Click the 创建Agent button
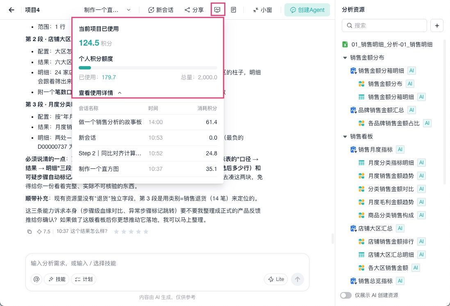The width and height of the screenshot is (450, 306). [307, 10]
